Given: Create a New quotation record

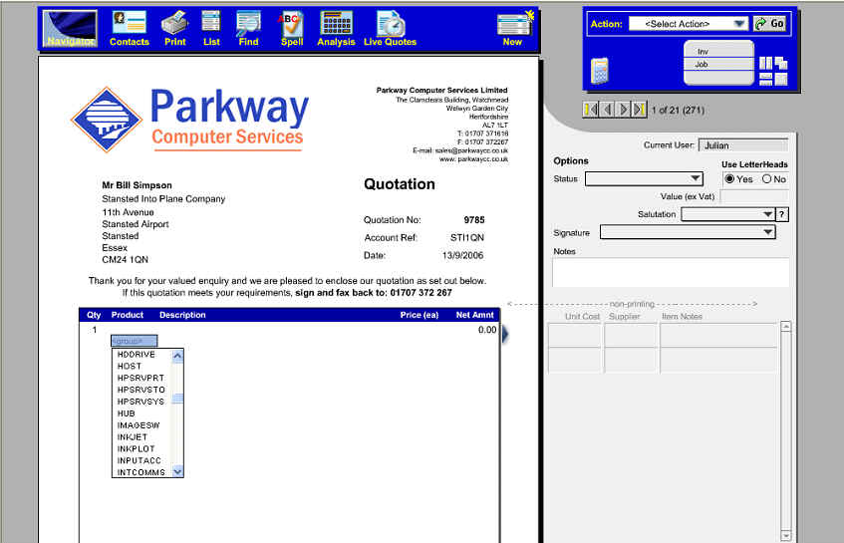Looking at the screenshot, I should (514, 29).
